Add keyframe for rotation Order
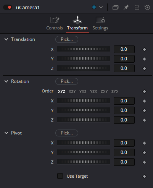The height and width of the screenshot is (188, 153). (144, 91)
